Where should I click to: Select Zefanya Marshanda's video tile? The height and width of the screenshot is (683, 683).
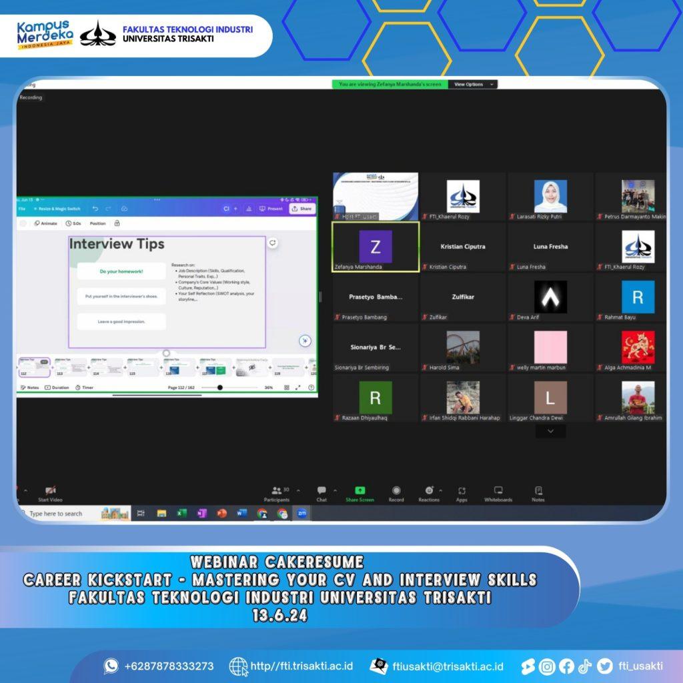coord(376,247)
